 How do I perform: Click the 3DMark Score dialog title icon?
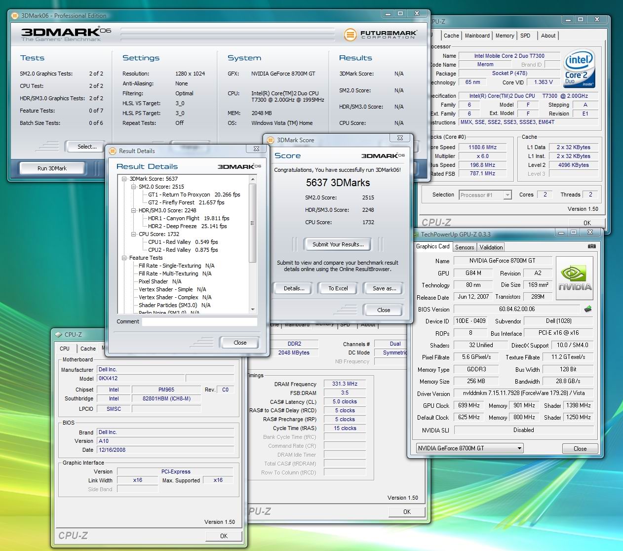click(x=271, y=140)
